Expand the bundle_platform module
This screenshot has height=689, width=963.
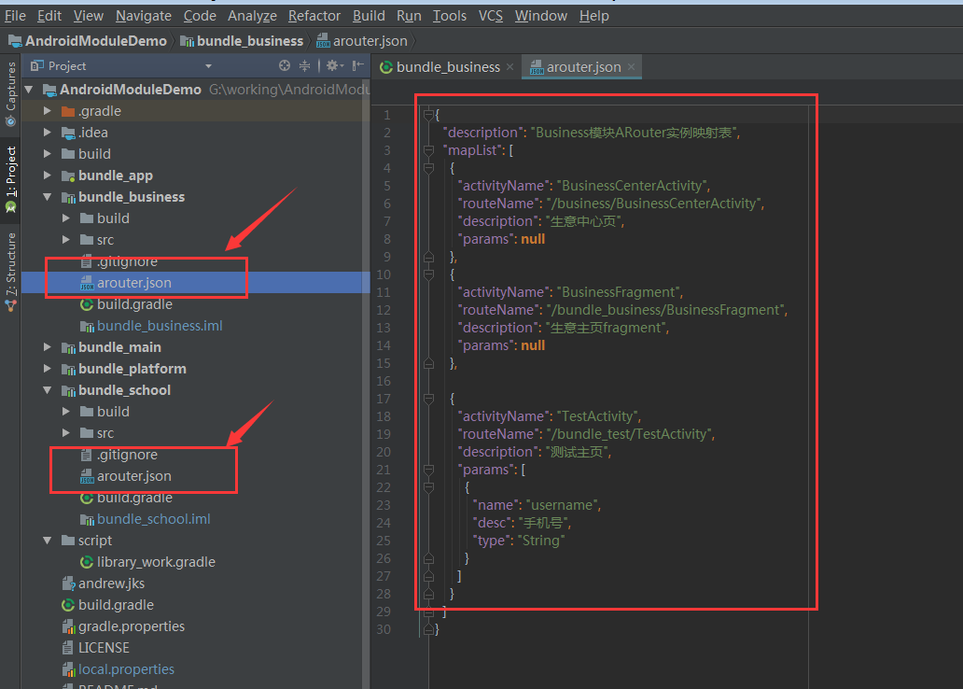point(48,369)
